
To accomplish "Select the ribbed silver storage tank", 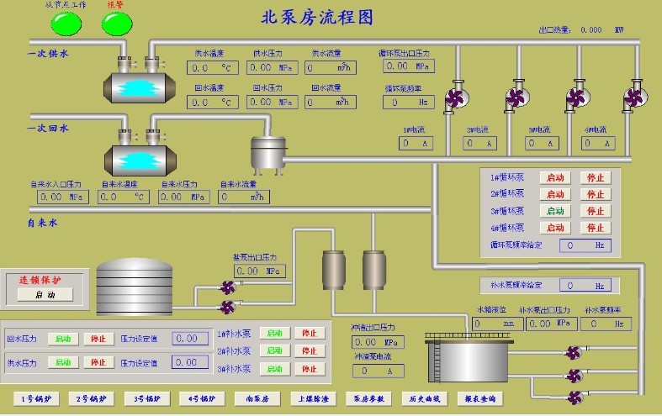I will click(x=135, y=287).
